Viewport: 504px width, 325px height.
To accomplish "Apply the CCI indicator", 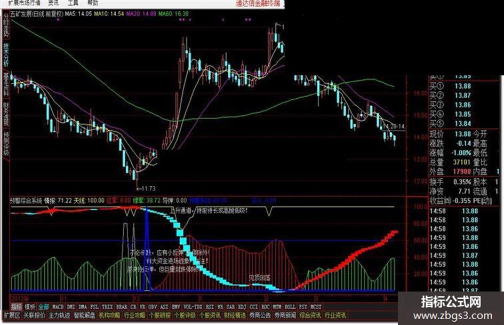I will point(254,307).
